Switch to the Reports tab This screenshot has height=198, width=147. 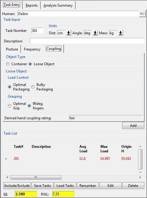tap(32, 5)
